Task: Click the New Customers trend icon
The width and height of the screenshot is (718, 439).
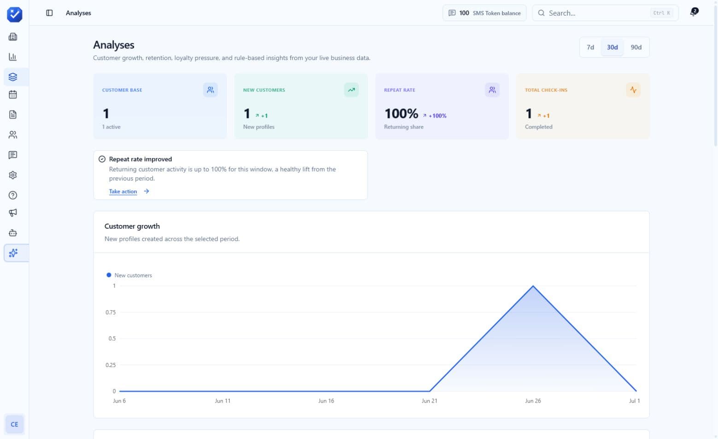Action: 351,90
